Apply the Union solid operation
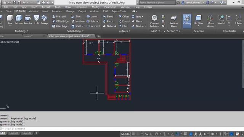 click(x=92, y=16)
